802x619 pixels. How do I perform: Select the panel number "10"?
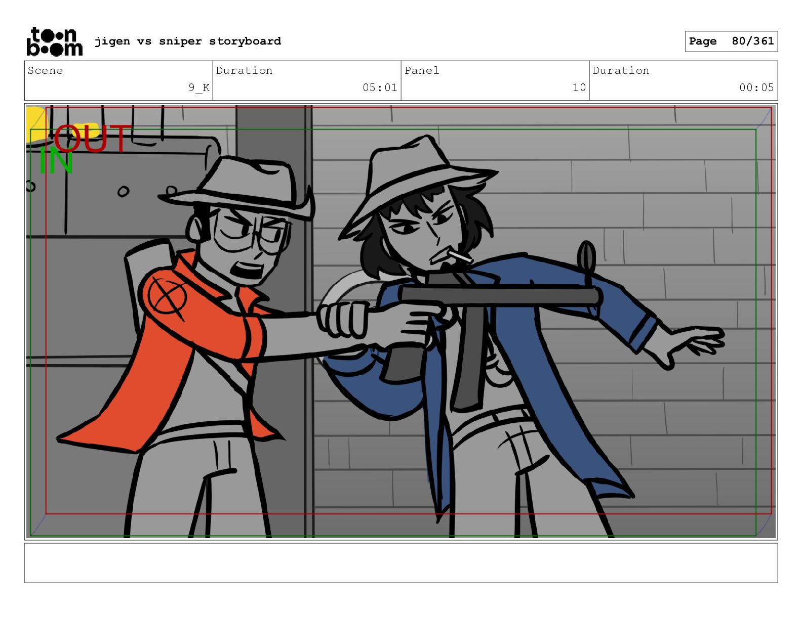[579, 87]
